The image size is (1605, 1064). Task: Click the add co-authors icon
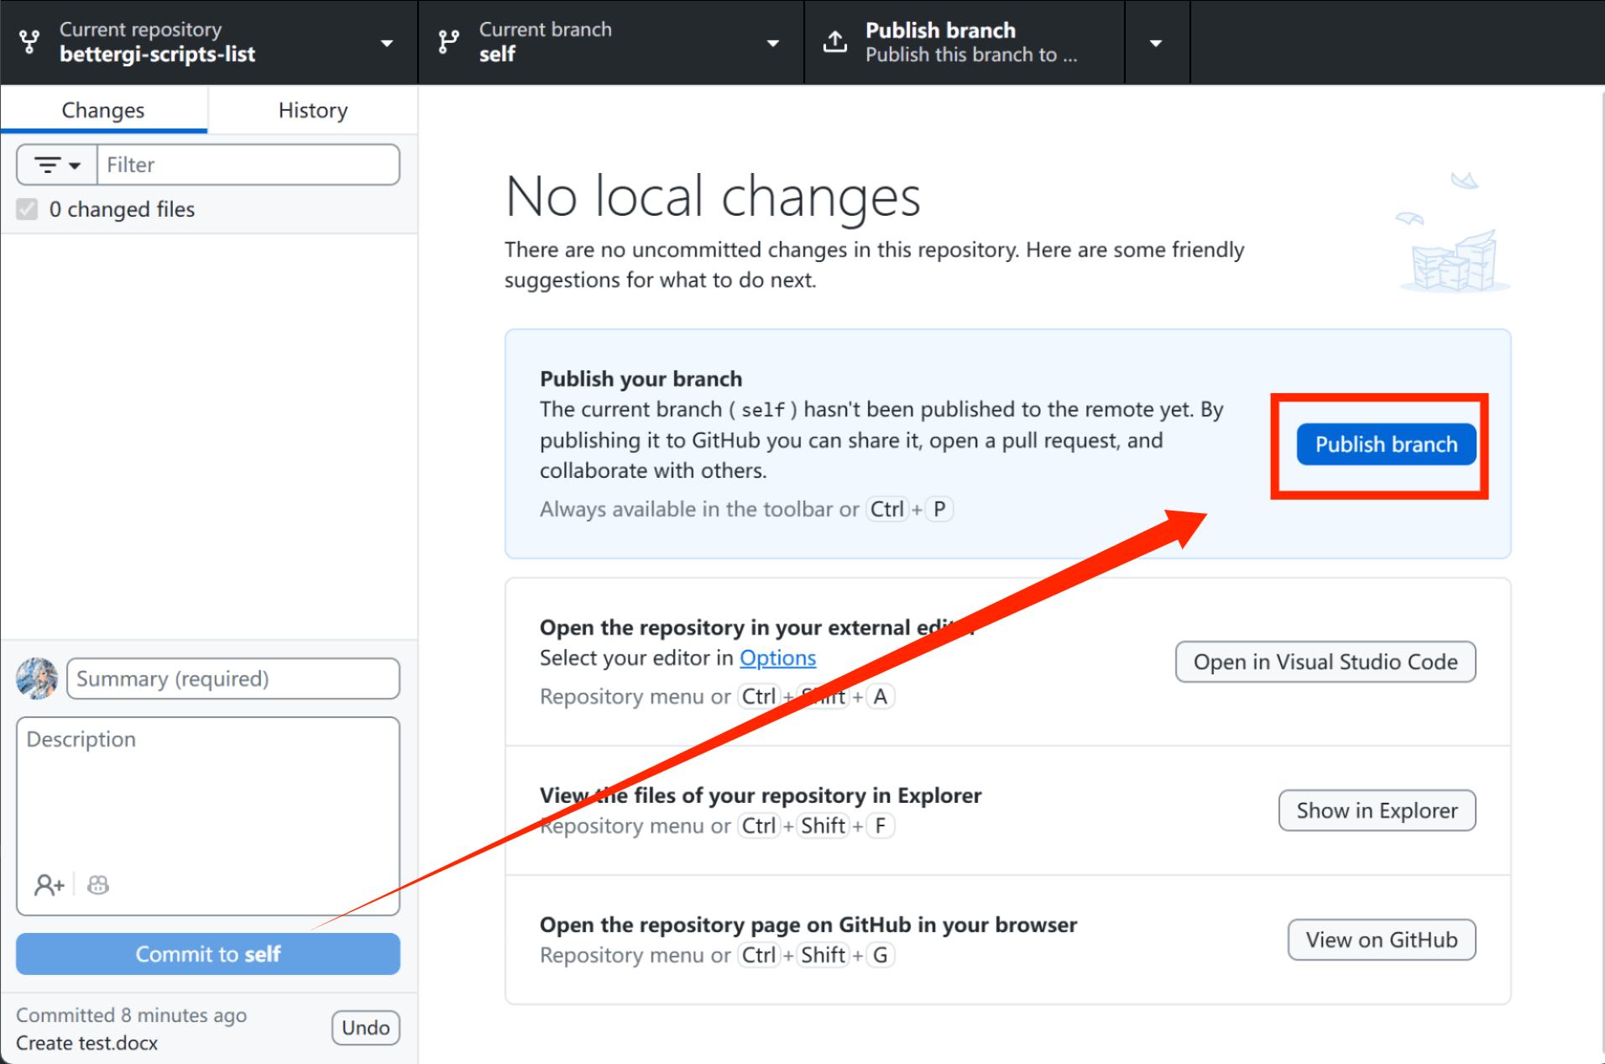[49, 884]
